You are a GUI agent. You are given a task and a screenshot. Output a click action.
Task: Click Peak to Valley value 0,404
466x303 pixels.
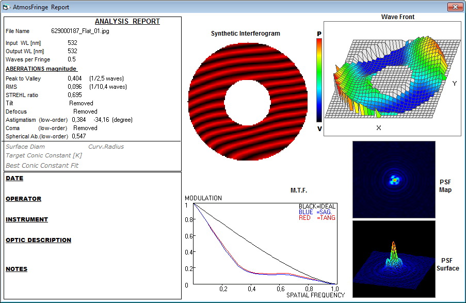click(x=75, y=78)
